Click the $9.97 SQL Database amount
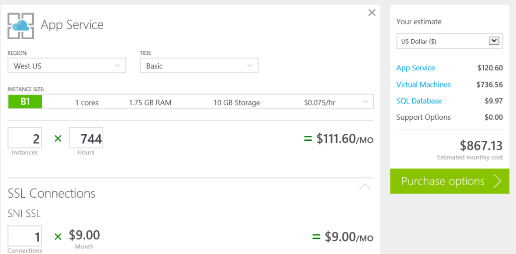 (494, 101)
